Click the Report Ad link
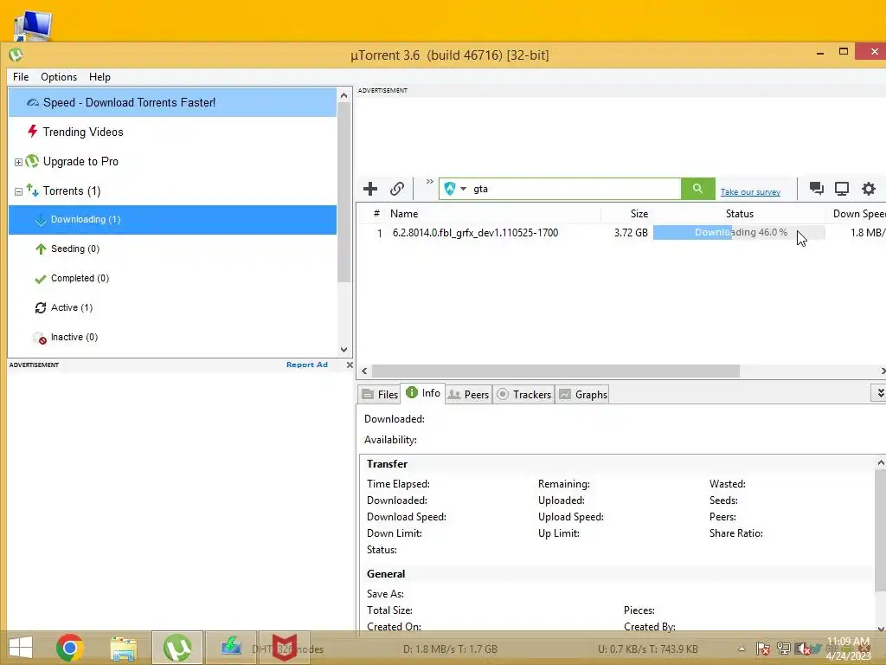The width and height of the screenshot is (886, 665). point(307,365)
